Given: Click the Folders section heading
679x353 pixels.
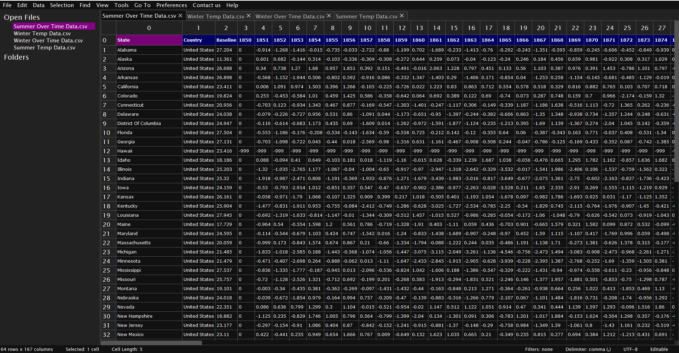Looking at the screenshot, I should pyautogui.click(x=16, y=57).
